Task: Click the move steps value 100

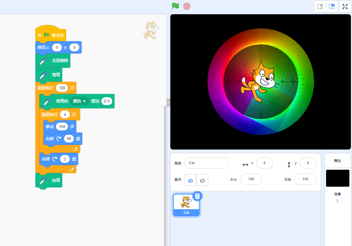Action: [x=62, y=127]
